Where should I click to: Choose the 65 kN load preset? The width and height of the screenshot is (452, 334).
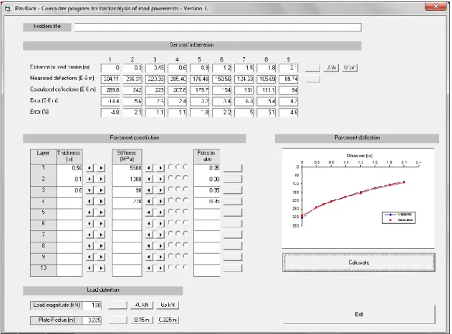168,305
